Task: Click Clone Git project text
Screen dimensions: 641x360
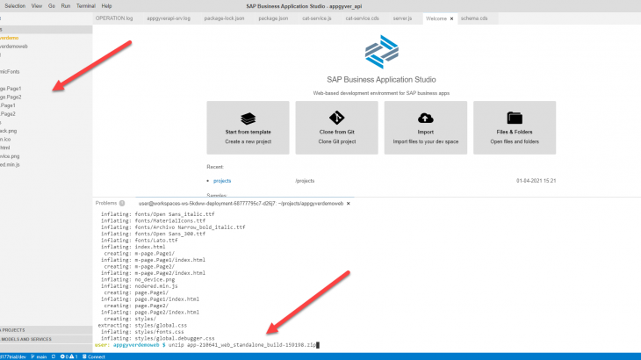Action: [x=337, y=141]
